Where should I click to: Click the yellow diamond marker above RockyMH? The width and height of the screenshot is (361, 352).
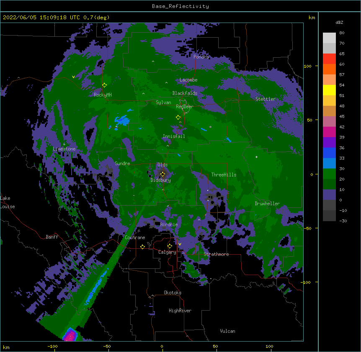click(x=105, y=85)
